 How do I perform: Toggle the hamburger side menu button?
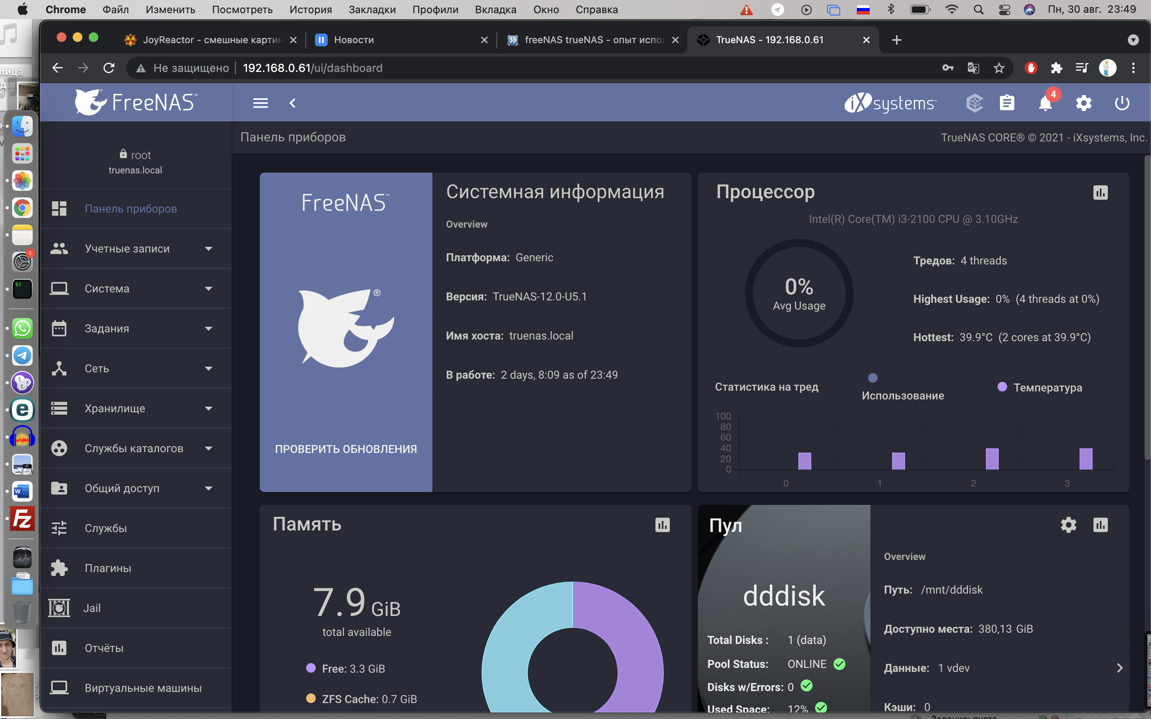[260, 103]
